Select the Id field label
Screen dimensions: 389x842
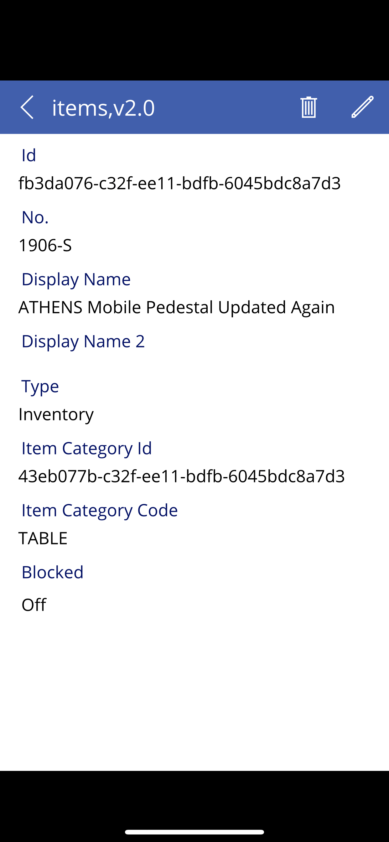coord(29,155)
